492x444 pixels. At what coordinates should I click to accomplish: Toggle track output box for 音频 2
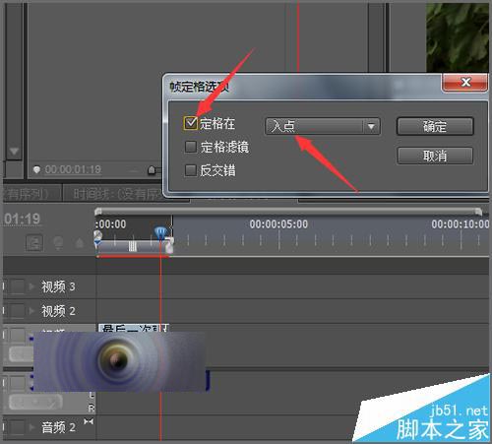click(x=18, y=427)
